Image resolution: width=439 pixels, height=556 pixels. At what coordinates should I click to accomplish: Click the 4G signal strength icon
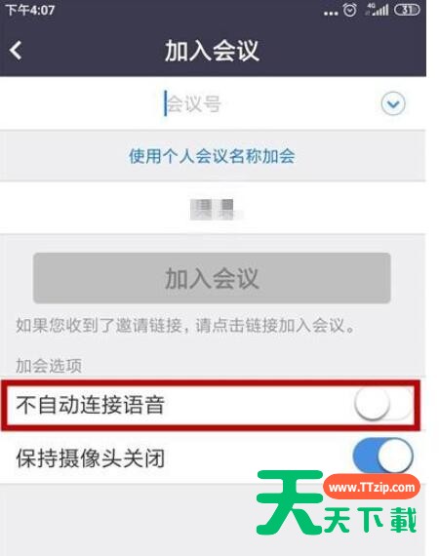point(377,10)
